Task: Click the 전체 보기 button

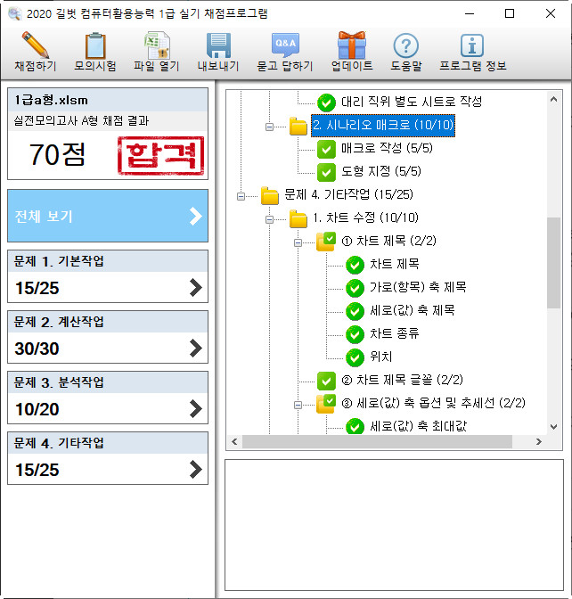Action: click(x=108, y=216)
